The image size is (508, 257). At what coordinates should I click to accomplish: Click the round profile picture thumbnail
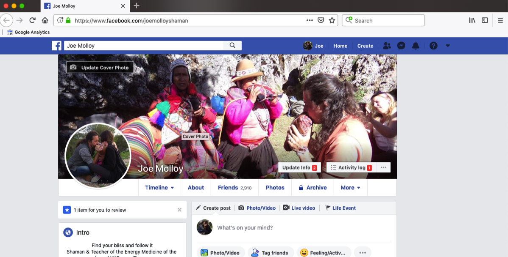tap(98, 156)
